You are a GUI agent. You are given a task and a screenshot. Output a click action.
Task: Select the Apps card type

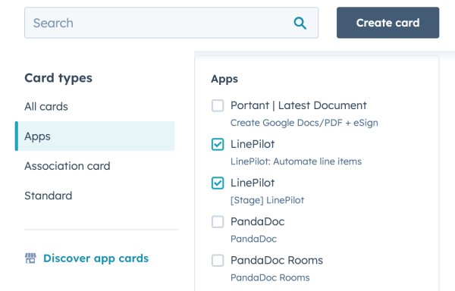[x=95, y=136]
